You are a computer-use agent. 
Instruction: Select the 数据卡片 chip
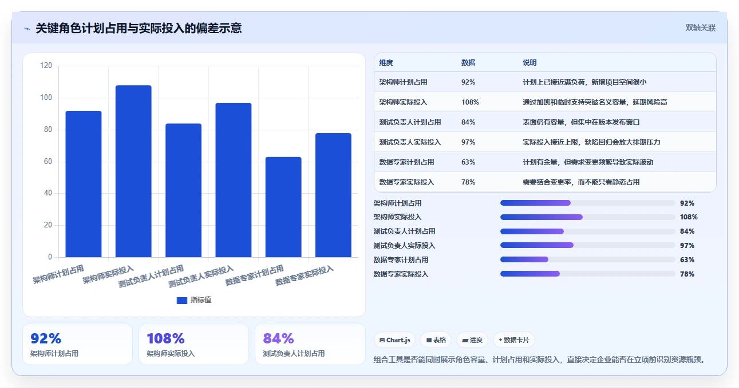point(514,340)
